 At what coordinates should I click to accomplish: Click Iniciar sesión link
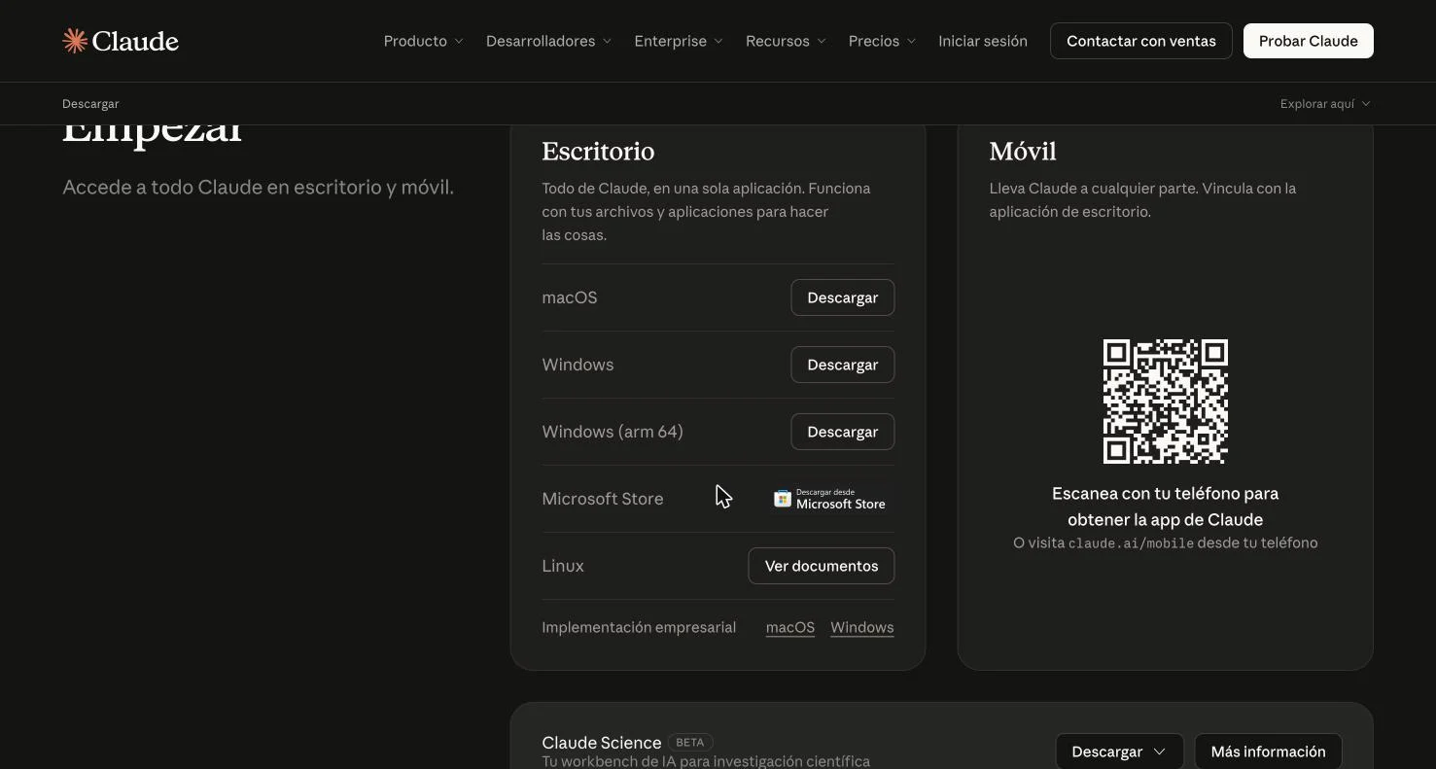[x=983, y=41]
